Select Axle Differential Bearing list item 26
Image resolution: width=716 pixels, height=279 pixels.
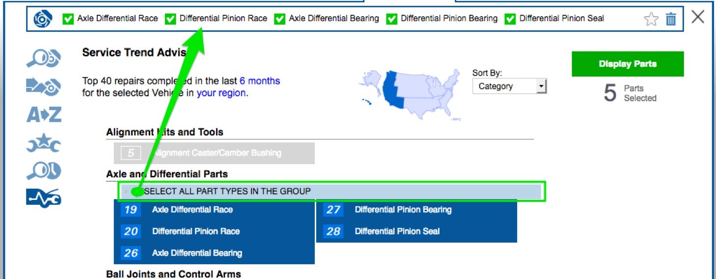[196, 253]
